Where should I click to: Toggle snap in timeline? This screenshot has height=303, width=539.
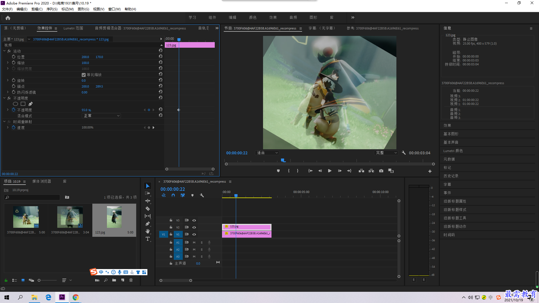(173, 195)
